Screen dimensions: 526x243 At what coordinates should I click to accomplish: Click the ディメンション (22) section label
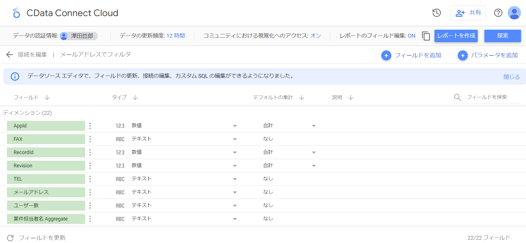pos(27,113)
